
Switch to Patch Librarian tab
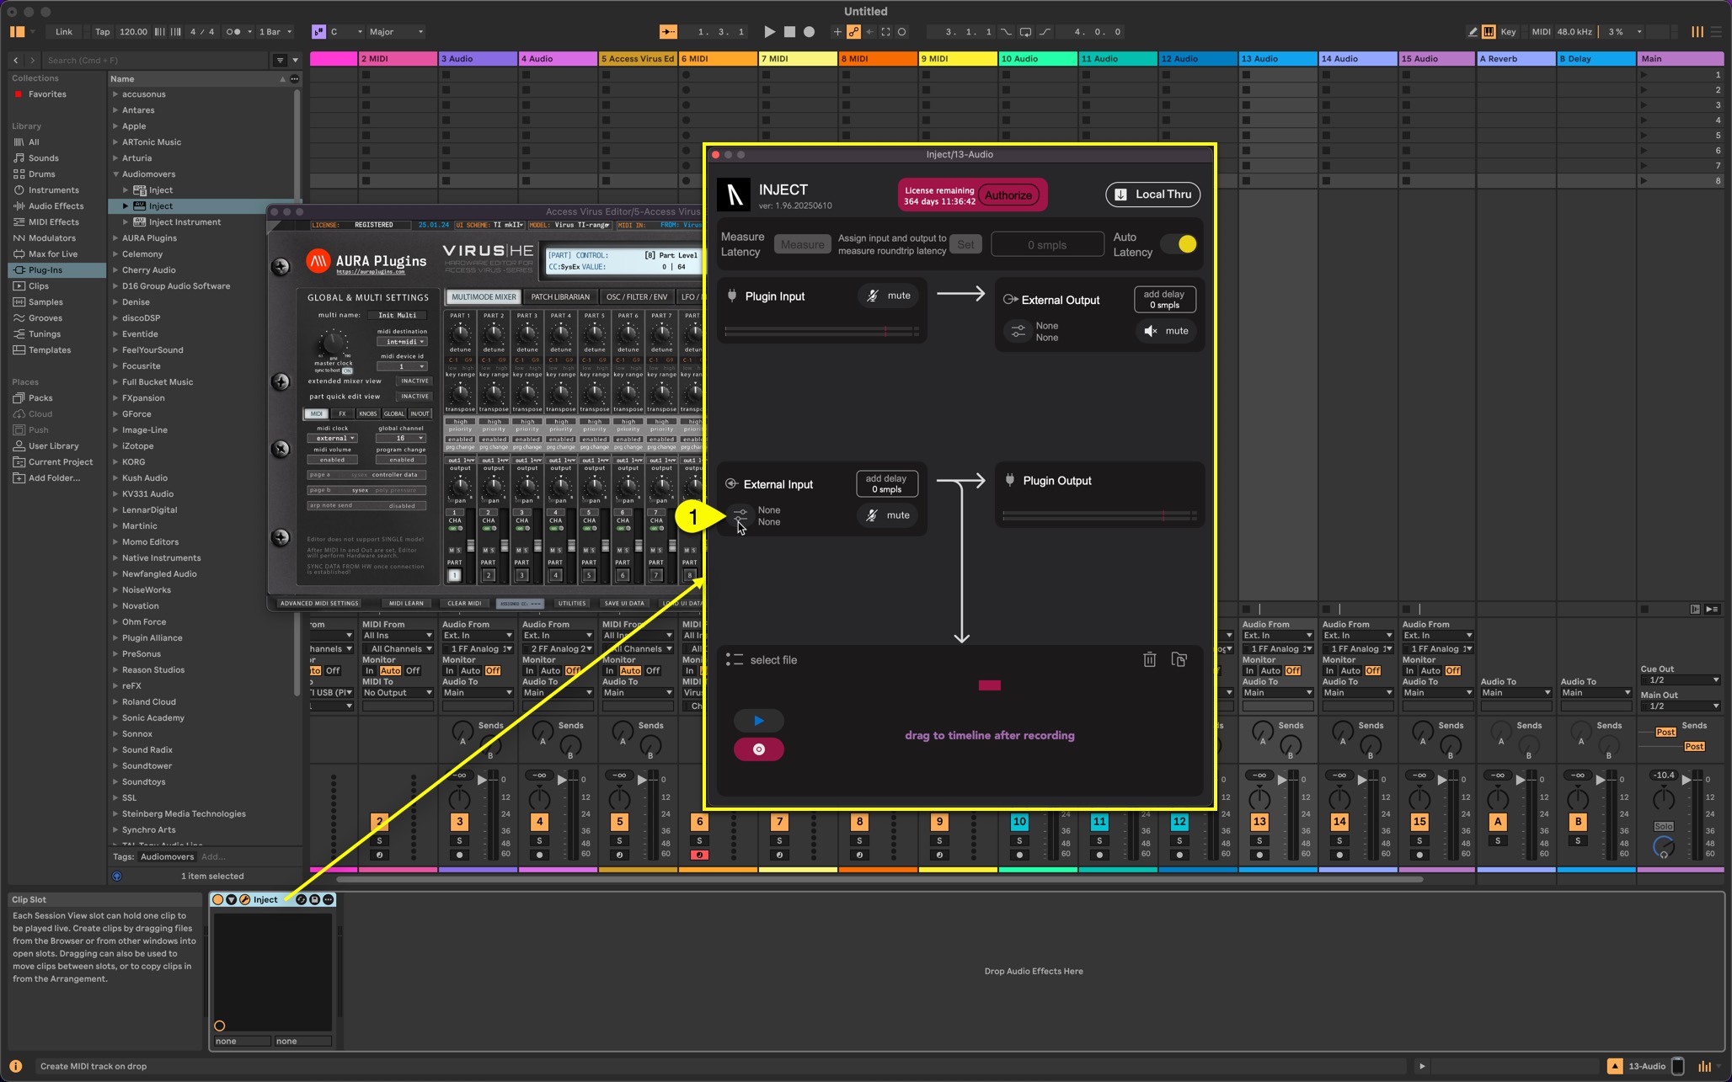pos(559,296)
